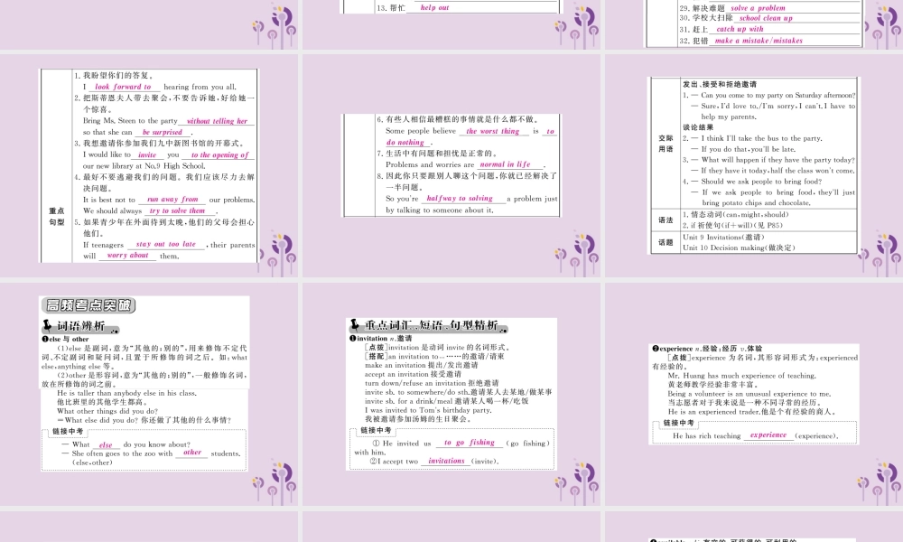Click "Unit 10 Decision making(做决定)" line
The height and width of the screenshot is (542, 903).
click(x=739, y=248)
